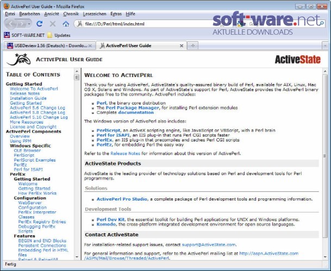
Task: Click the Perl Package Manager link
Action: [133, 108]
